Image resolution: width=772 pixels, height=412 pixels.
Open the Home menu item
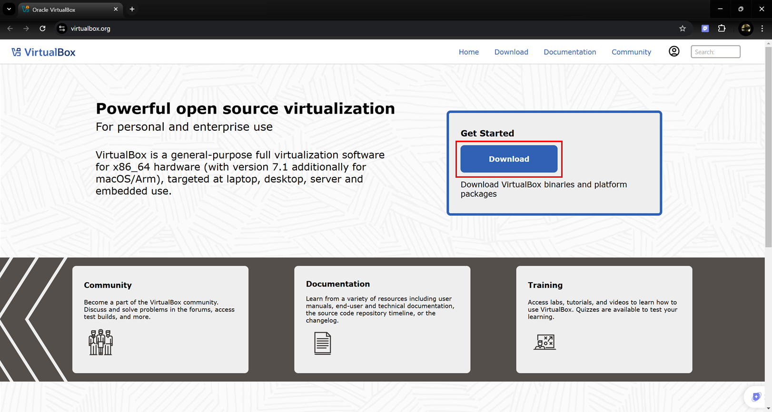(x=469, y=52)
